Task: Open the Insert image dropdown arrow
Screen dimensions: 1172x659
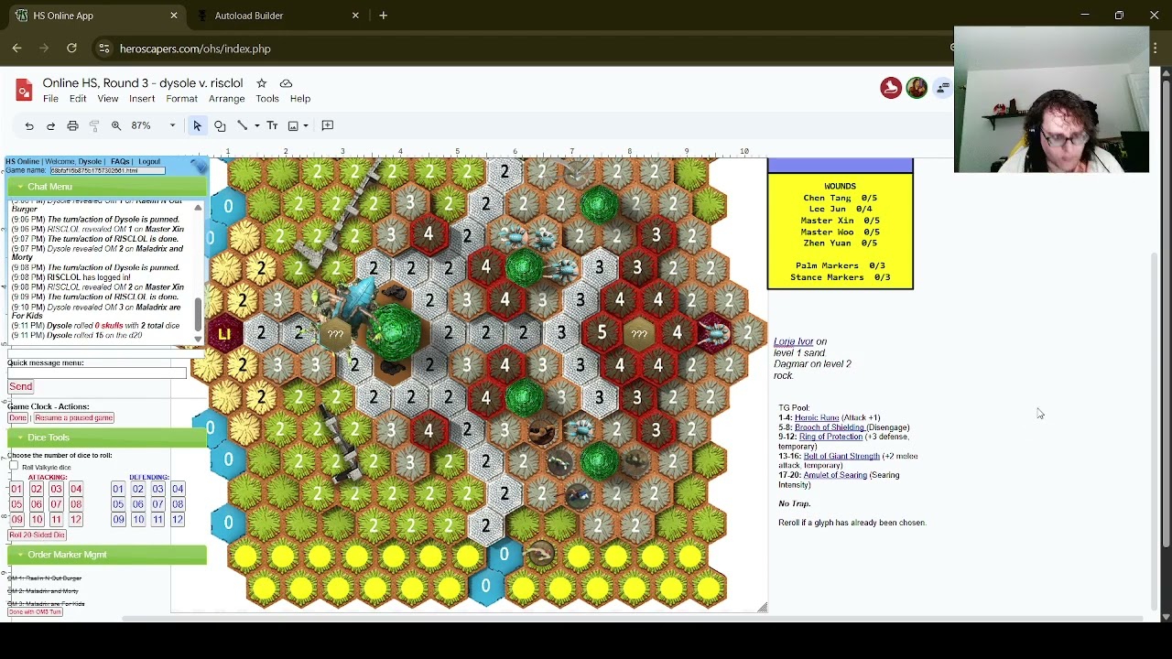Action: [x=306, y=125]
